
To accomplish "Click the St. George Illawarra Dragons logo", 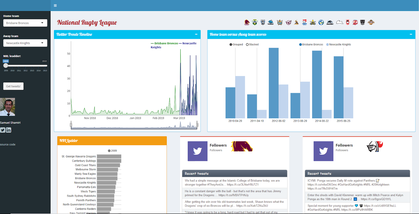I will click(x=348, y=22).
